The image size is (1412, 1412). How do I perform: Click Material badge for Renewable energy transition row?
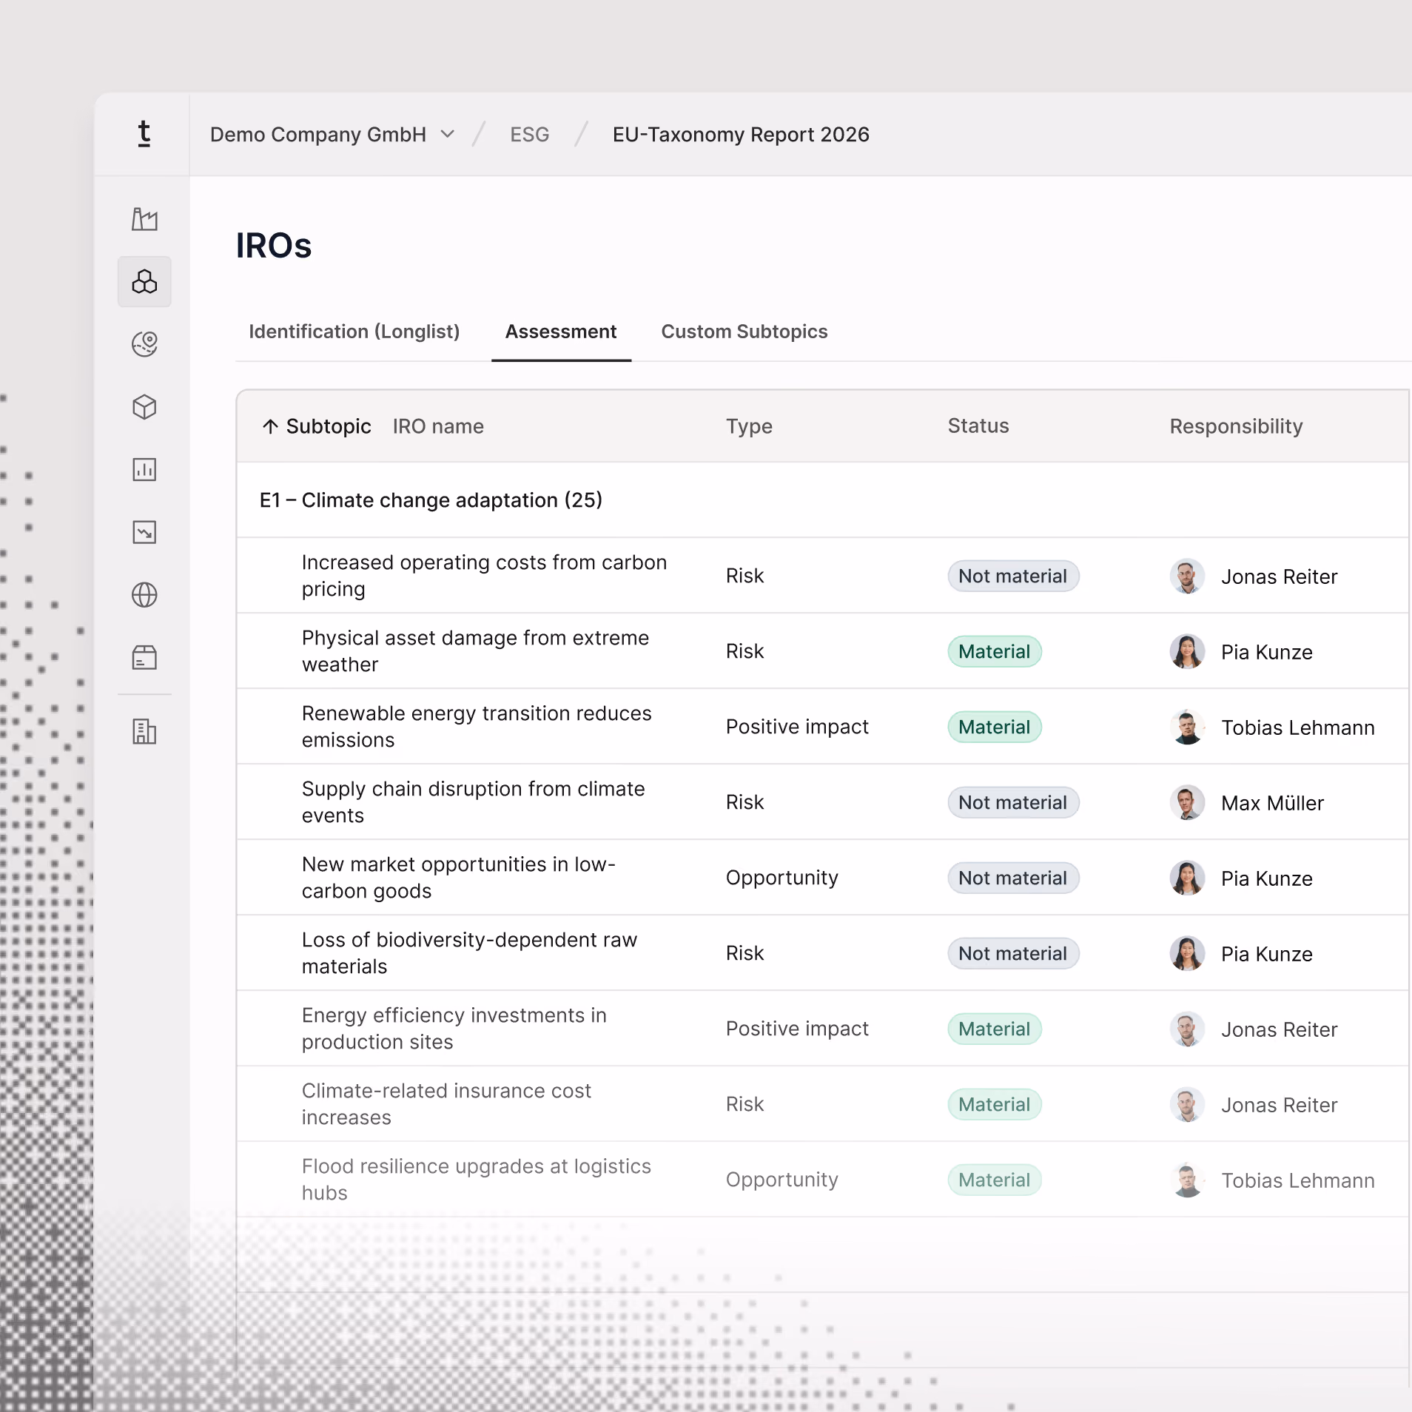(x=994, y=727)
